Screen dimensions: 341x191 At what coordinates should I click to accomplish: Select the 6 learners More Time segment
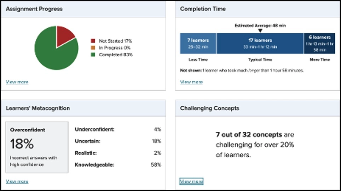click(x=319, y=43)
